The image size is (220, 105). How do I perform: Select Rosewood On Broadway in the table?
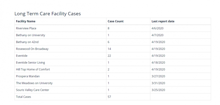pos(32,49)
